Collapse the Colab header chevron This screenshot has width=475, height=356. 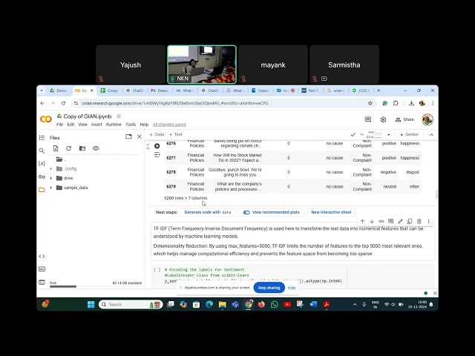[x=432, y=135]
